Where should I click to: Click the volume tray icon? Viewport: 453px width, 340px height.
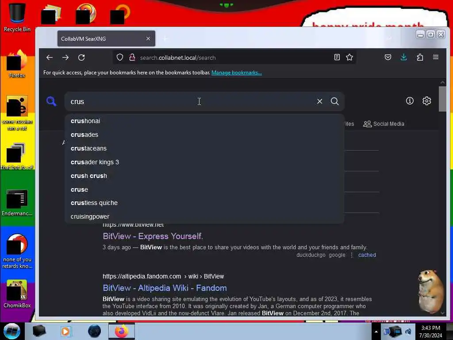pyautogui.click(x=408, y=332)
